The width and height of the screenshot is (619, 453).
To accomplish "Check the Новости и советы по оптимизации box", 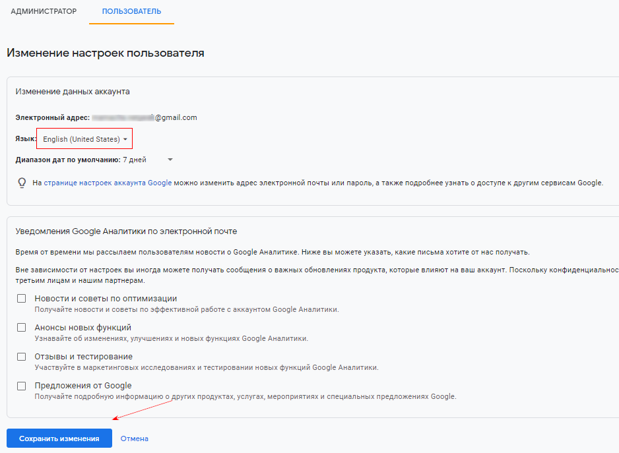I will (x=22, y=298).
